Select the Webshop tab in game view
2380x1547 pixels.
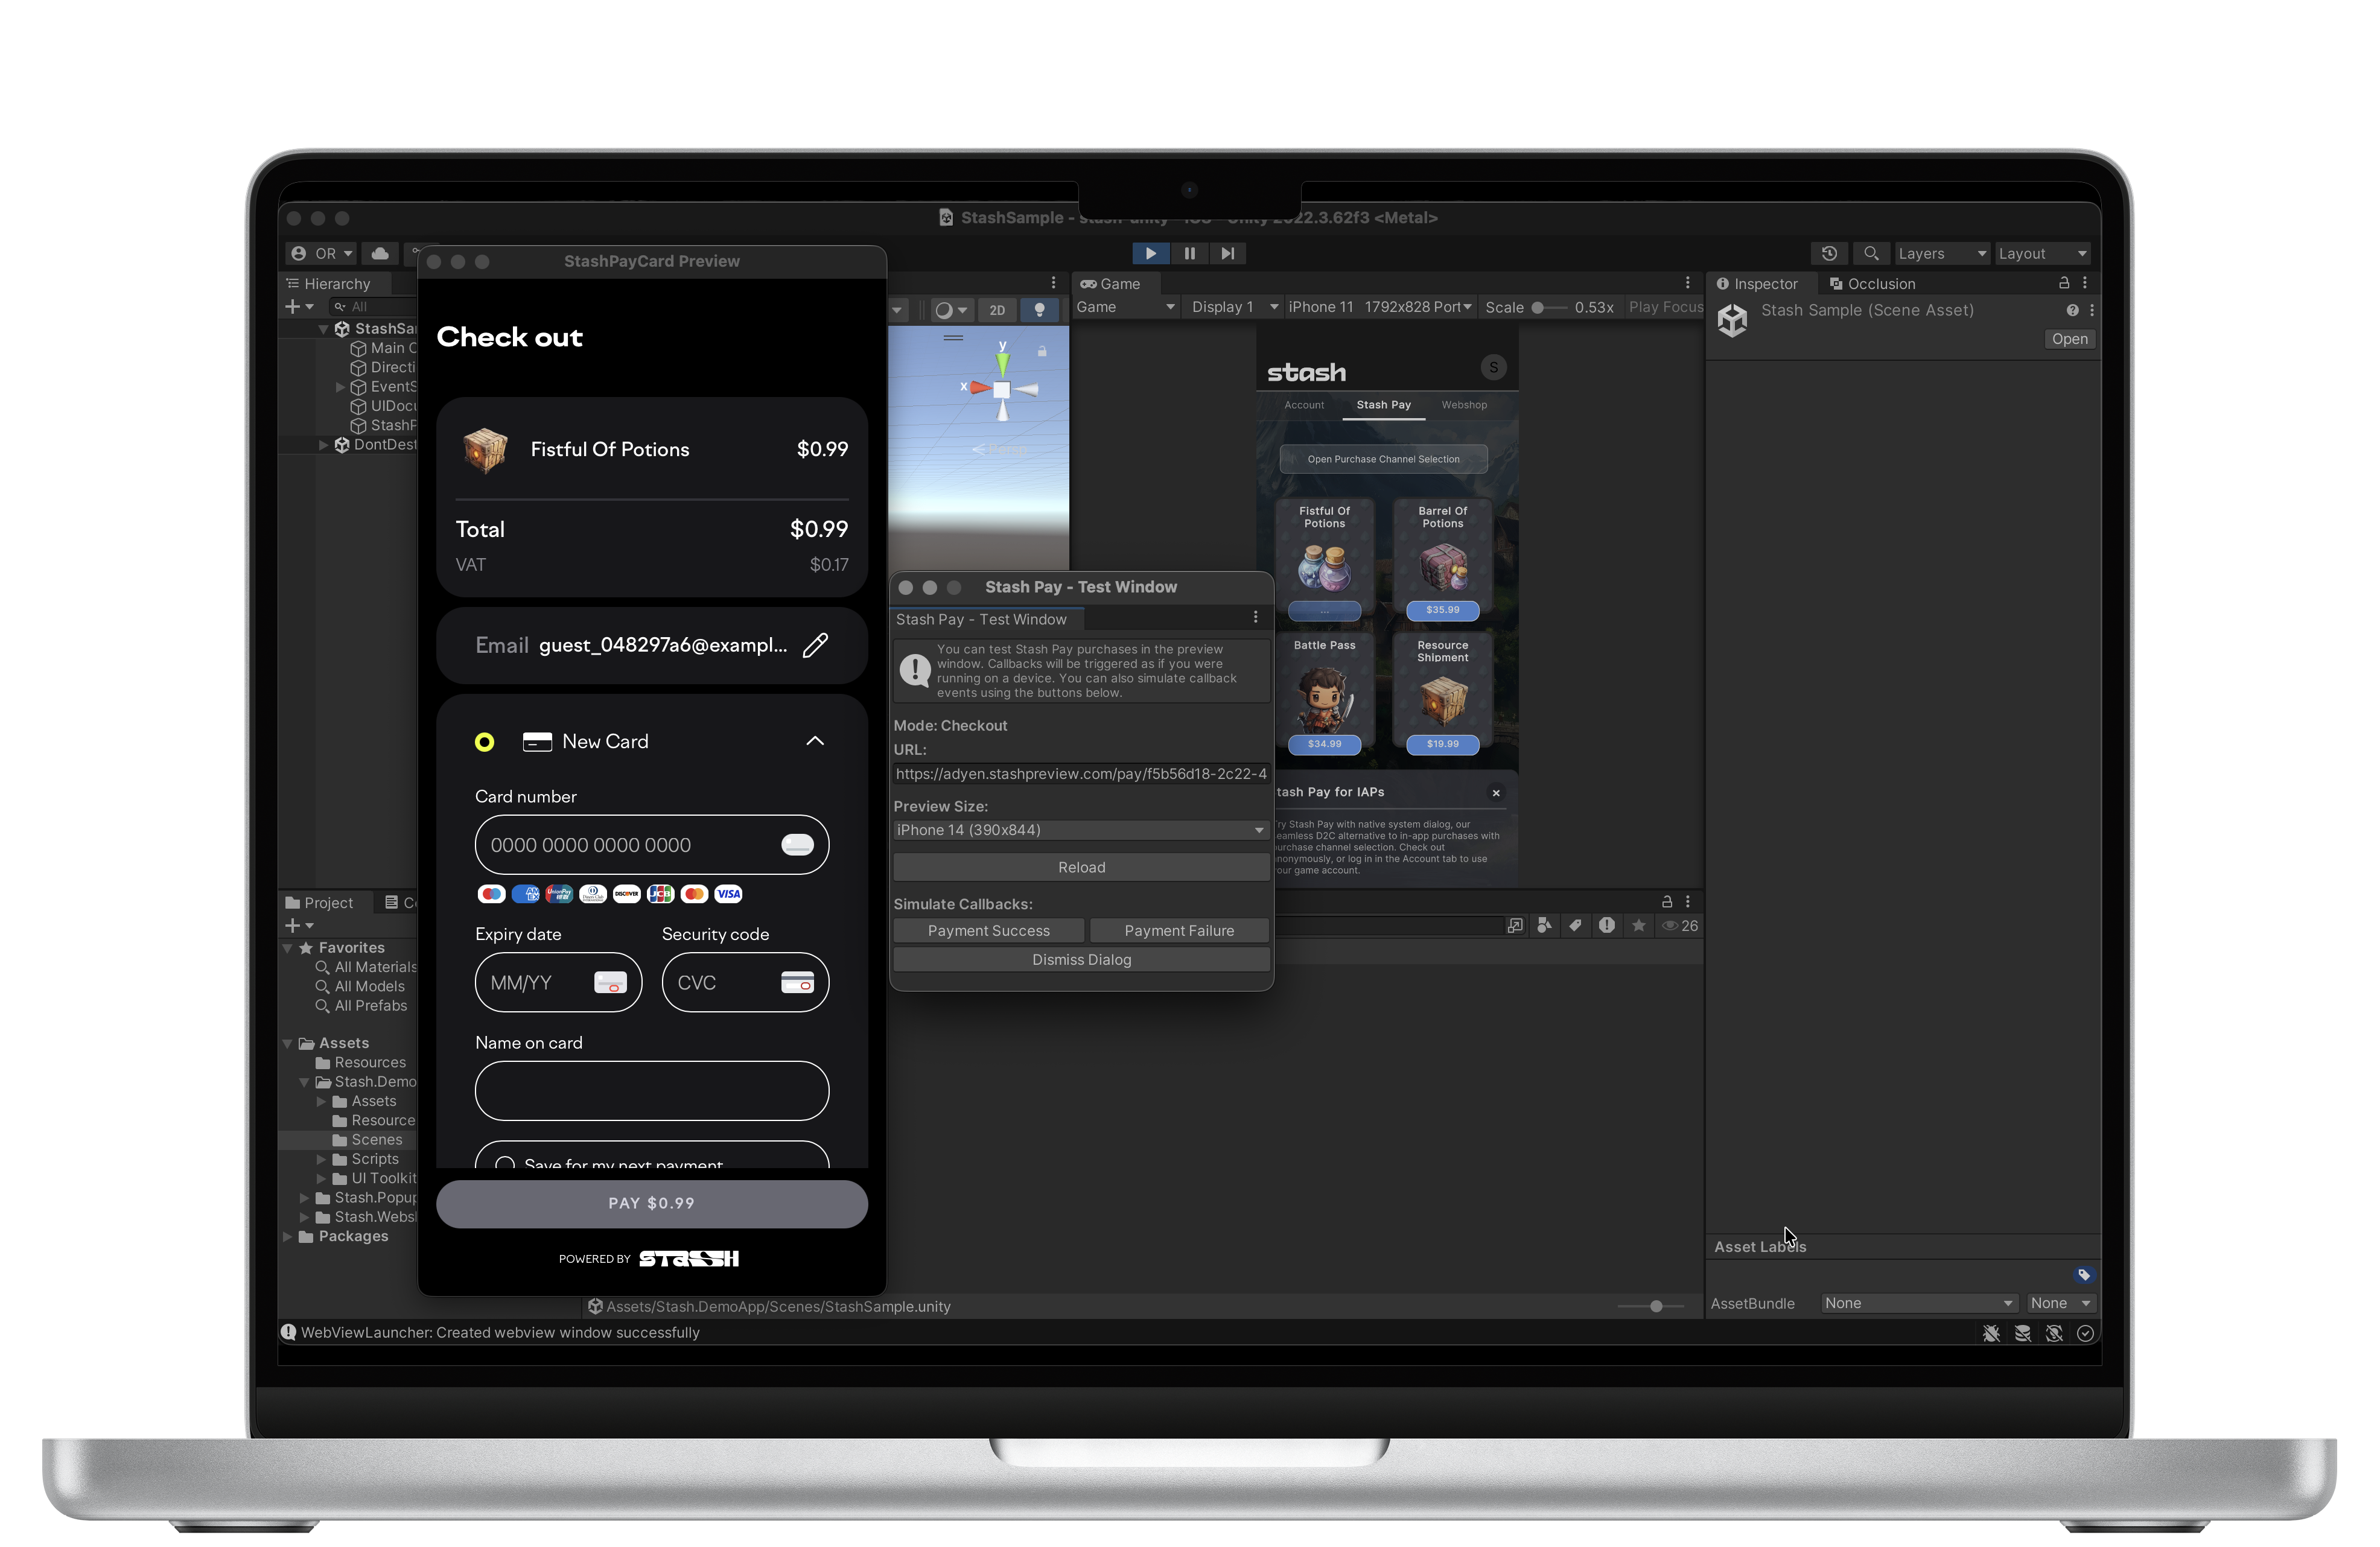pyautogui.click(x=1463, y=405)
